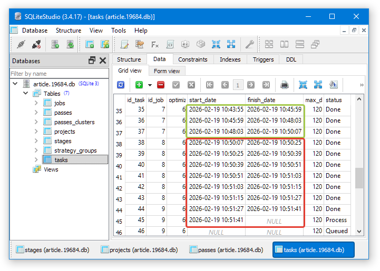
Task: Go to first page of data
Action: pos(210,85)
